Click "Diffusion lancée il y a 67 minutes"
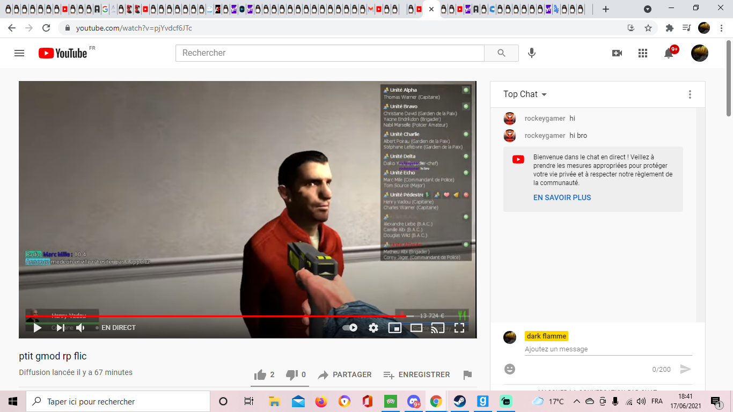This screenshot has width=733, height=412. pyautogui.click(x=76, y=372)
